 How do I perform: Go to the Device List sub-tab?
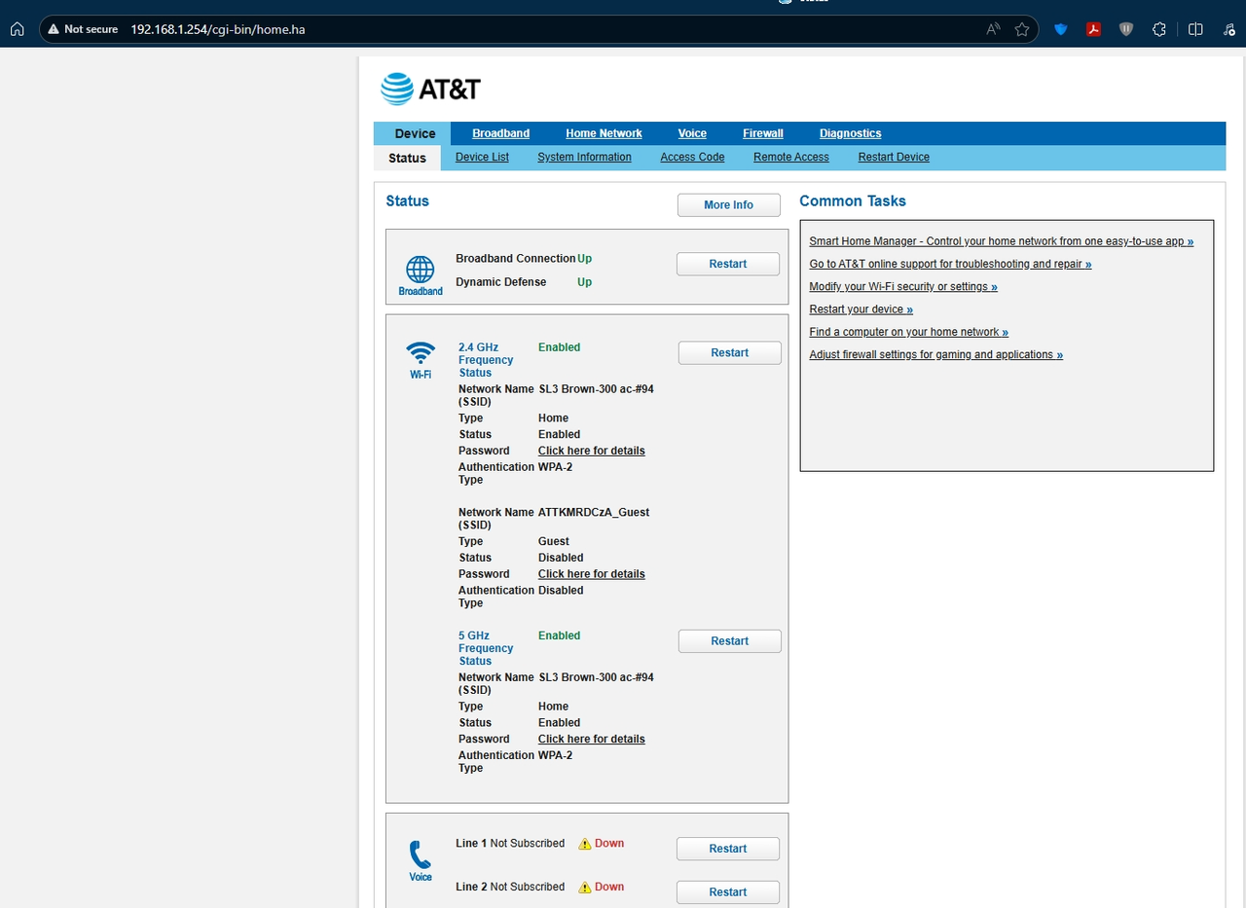click(482, 157)
